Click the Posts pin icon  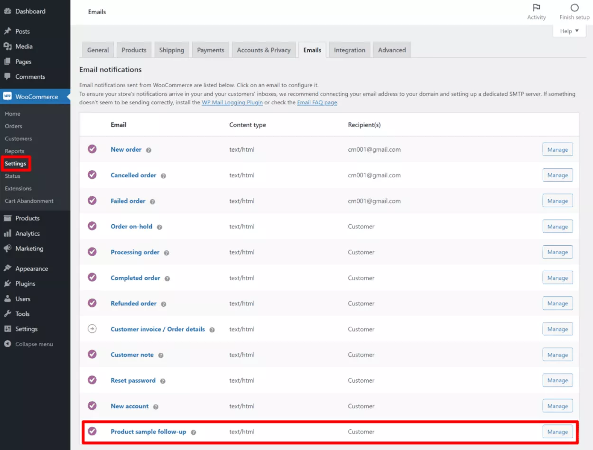tap(8, 31)
